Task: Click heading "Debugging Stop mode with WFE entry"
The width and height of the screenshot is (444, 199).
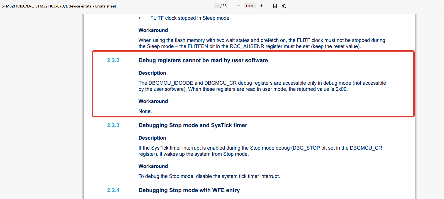Action: pos(189,190)
